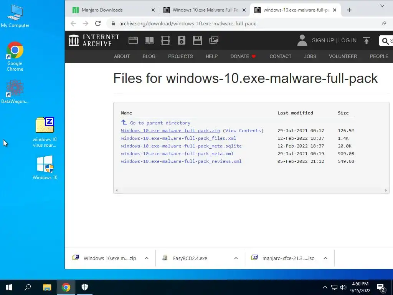The width and height of the screenshot is (393, 295).
Task: Open windows-10.exe-malware-full-pack_meta.sqlite
Action: point(181,146)
